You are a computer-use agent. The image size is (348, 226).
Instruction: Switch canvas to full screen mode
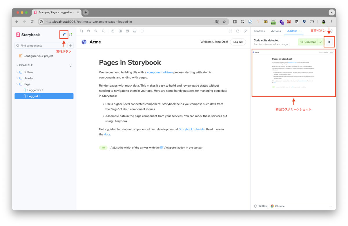tap(231, 31)
